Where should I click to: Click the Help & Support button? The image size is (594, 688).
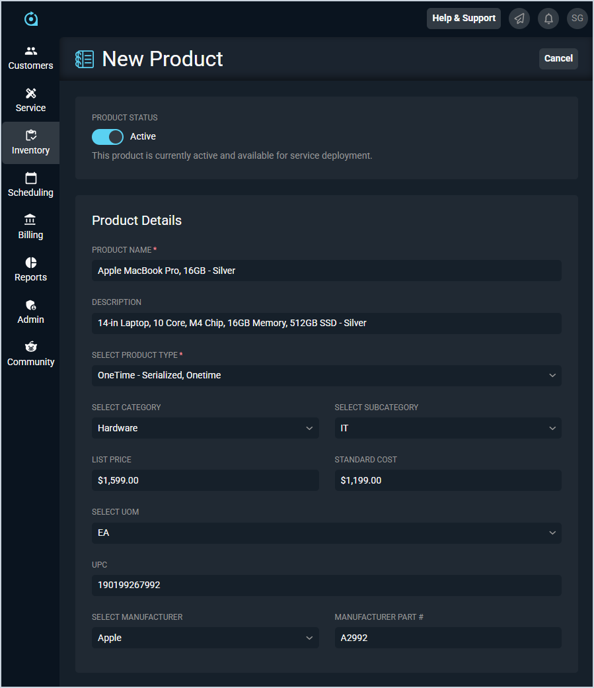[464, 19]
